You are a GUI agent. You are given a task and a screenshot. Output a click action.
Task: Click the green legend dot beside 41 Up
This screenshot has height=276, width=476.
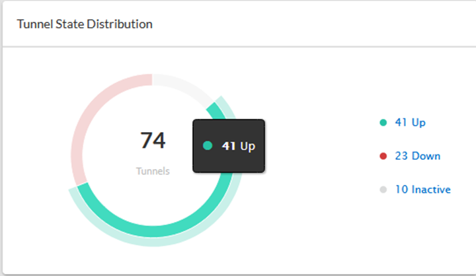[x=383, y=122]
